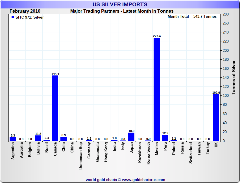Click the Bolivia bar

click(x=38, y=138)
